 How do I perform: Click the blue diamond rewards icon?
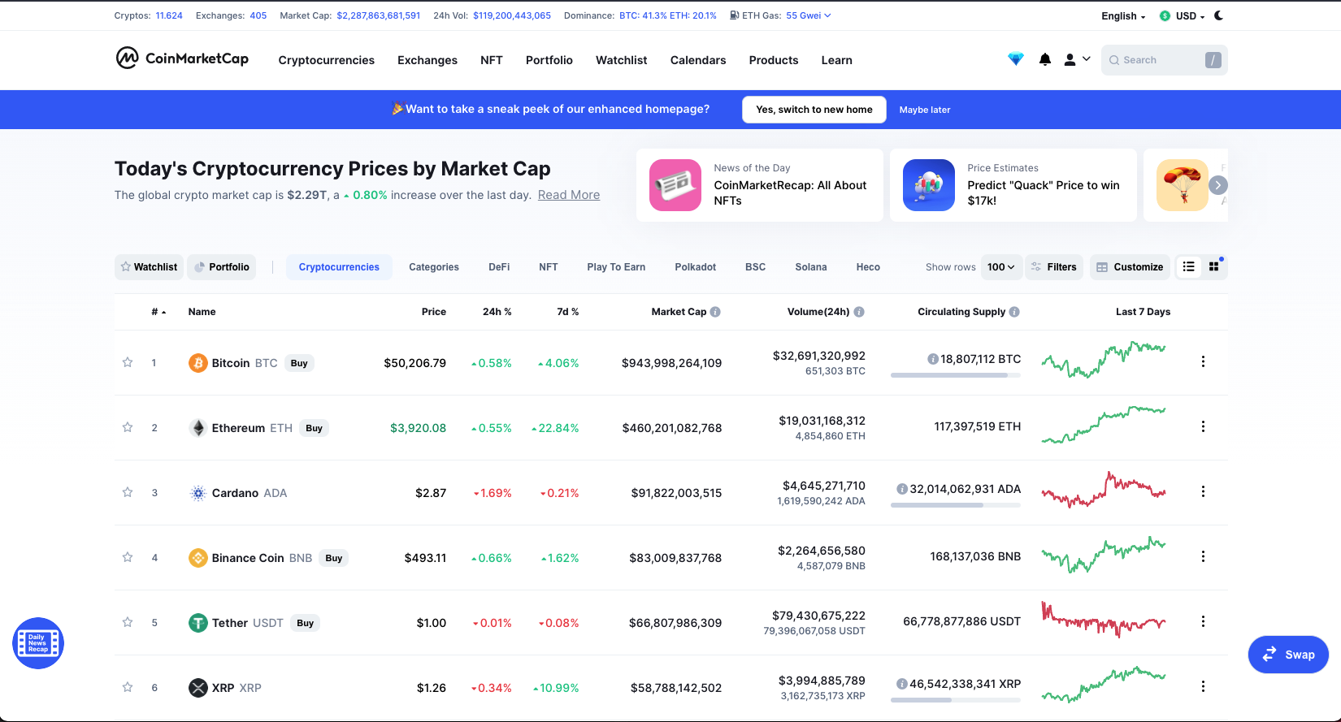pyautogui.click(x=1016, y=59)
